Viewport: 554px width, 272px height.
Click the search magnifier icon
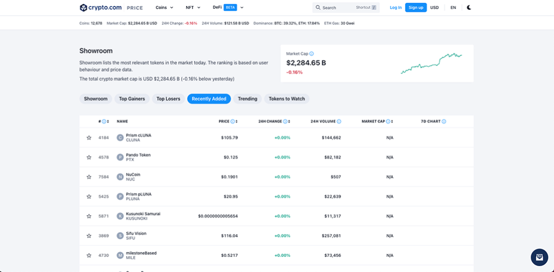(x=318, y=8)
